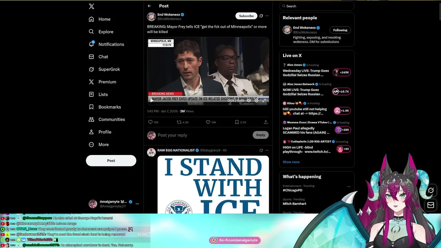Click the reply icon showing 10K
The height and width of the screenshot is (248, 441).
click(x=153, y=122)
